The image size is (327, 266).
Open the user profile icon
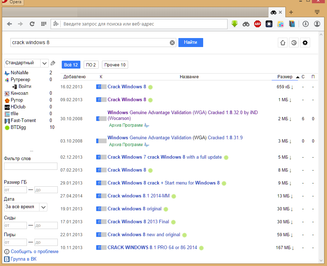[317, 24]
